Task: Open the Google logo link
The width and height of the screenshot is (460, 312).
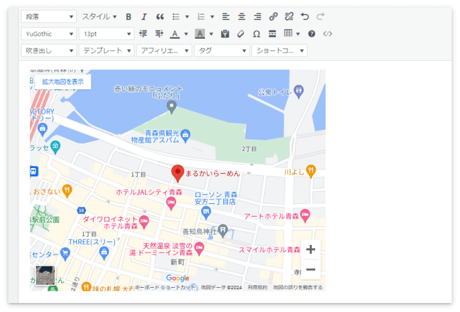Action: 177,278
